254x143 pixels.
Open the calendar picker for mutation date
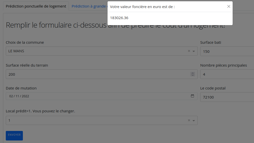(192, 96)
